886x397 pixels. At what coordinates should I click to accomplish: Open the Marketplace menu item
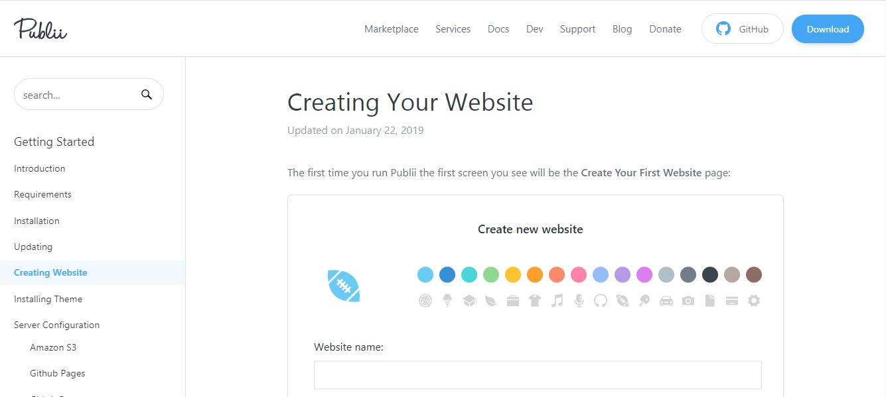click(391, 28)
